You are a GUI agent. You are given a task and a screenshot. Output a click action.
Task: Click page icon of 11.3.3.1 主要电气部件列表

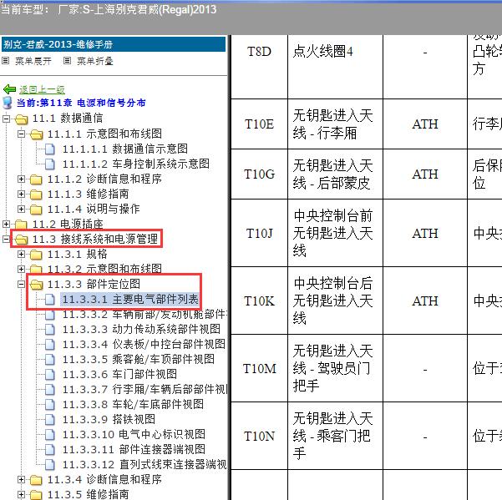point(49,300)
